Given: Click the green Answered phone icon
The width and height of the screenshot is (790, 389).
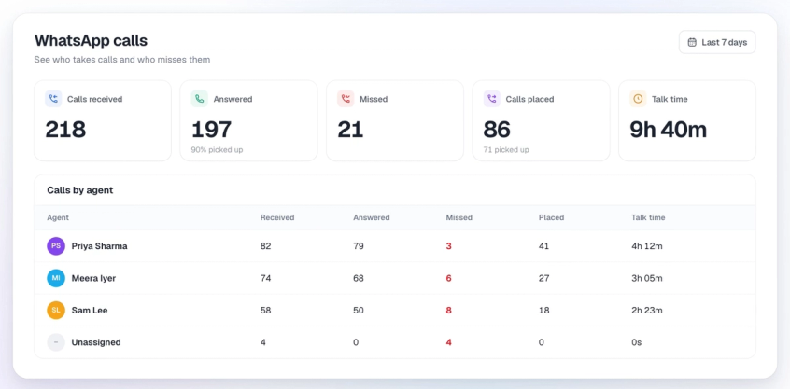Looking at the screenshot, I should tap(200, 99).
